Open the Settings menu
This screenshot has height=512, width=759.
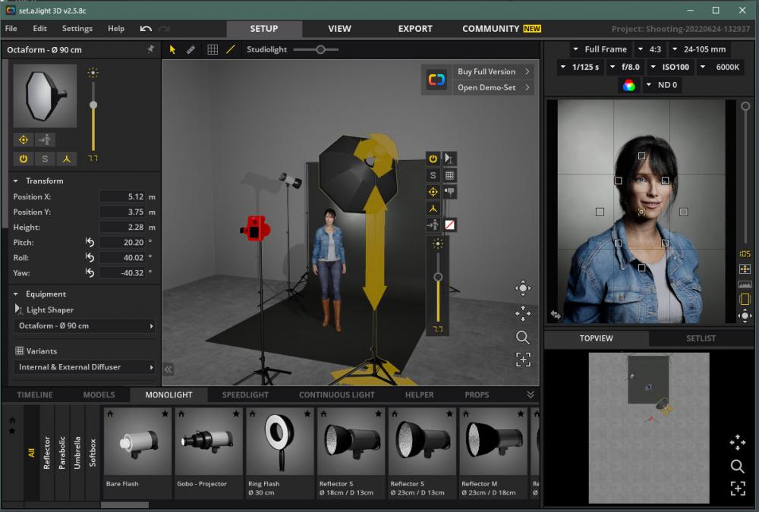click(x=77, y=29)
